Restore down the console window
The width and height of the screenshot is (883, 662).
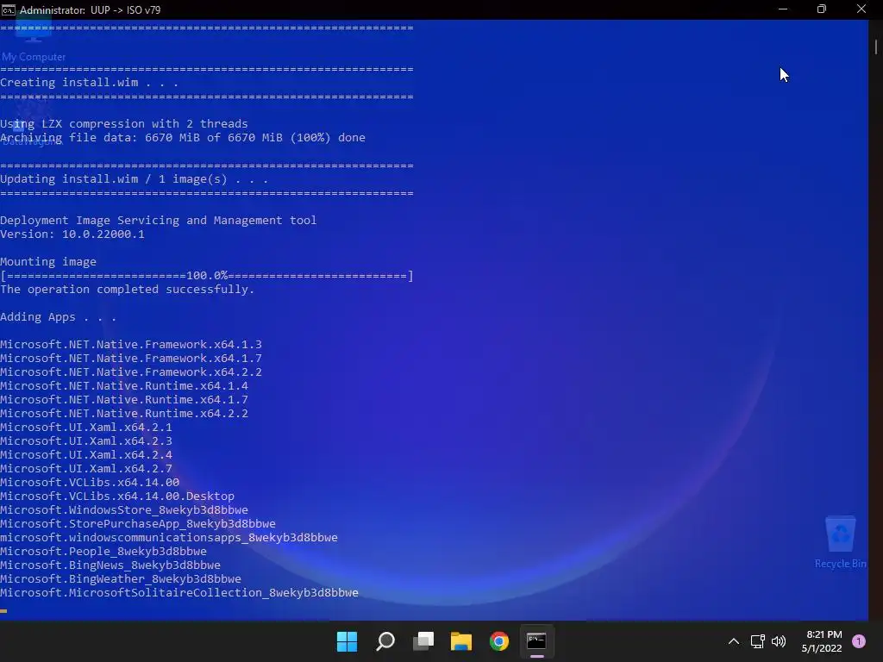tap(822, 9)
